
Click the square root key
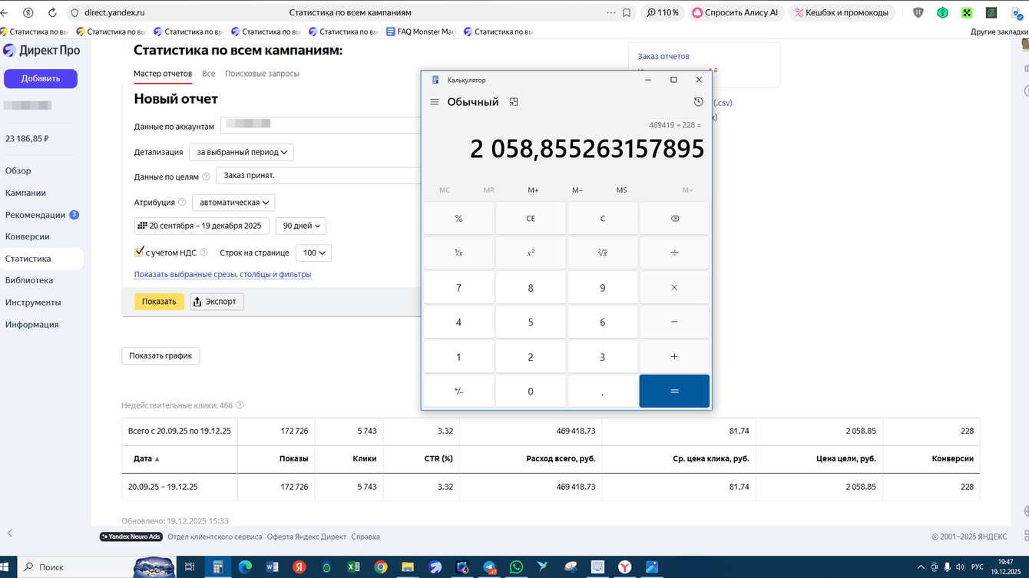(x=603, y=253)
